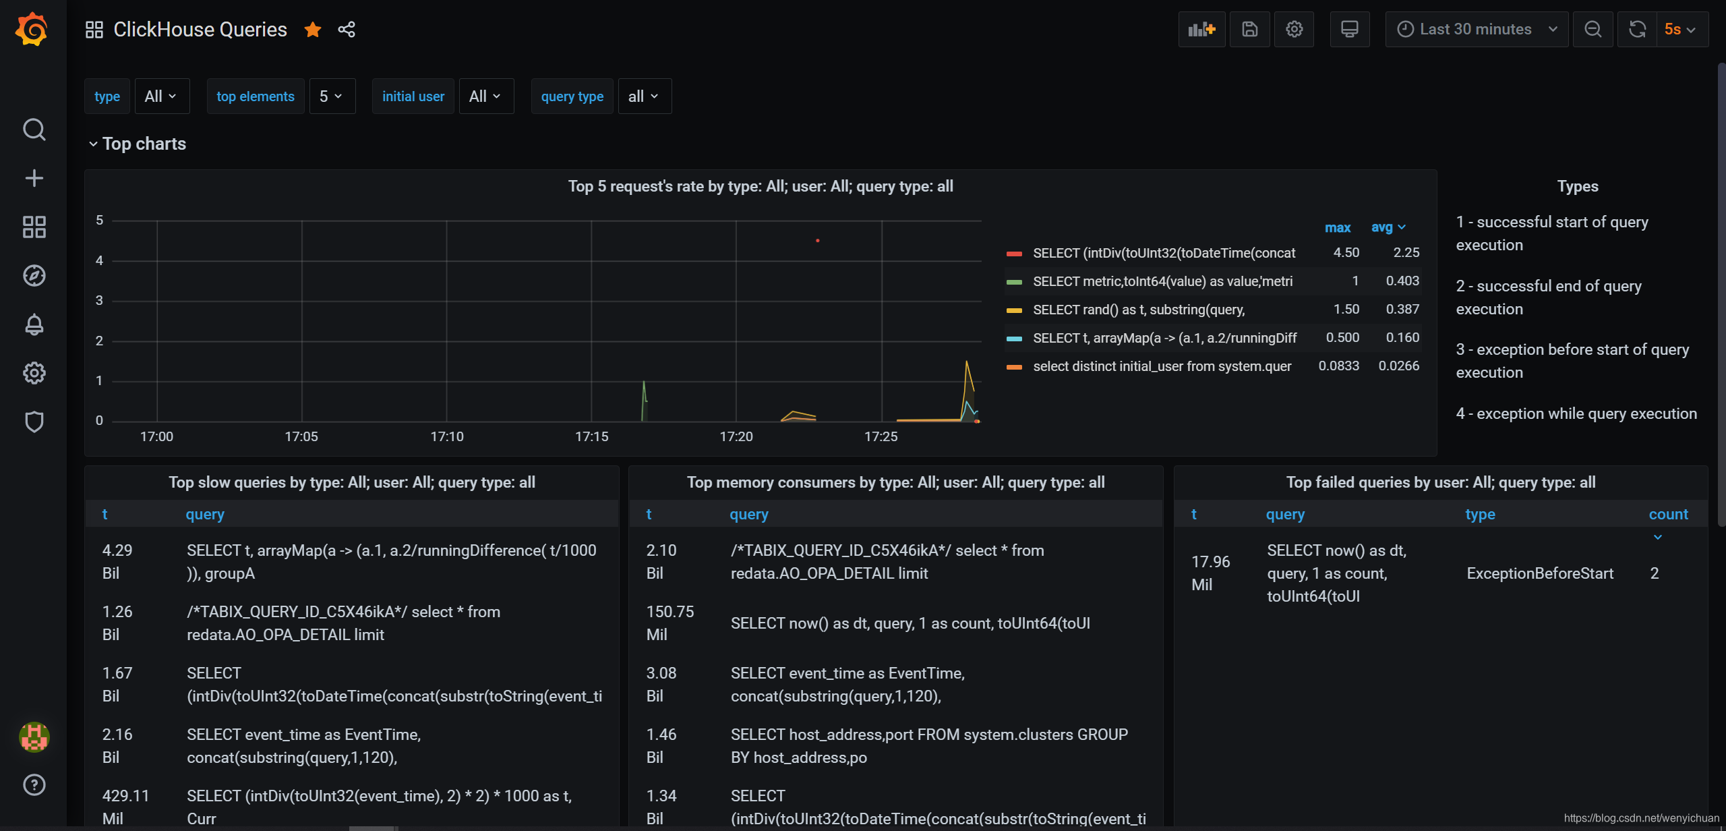Click slow query row 4.29 Bil value

[x=117, y=562]
